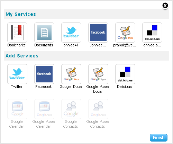Click the greyed-out Google Contacts icon
The height and width of the screenshot is (144, 173).
(71, 109)
